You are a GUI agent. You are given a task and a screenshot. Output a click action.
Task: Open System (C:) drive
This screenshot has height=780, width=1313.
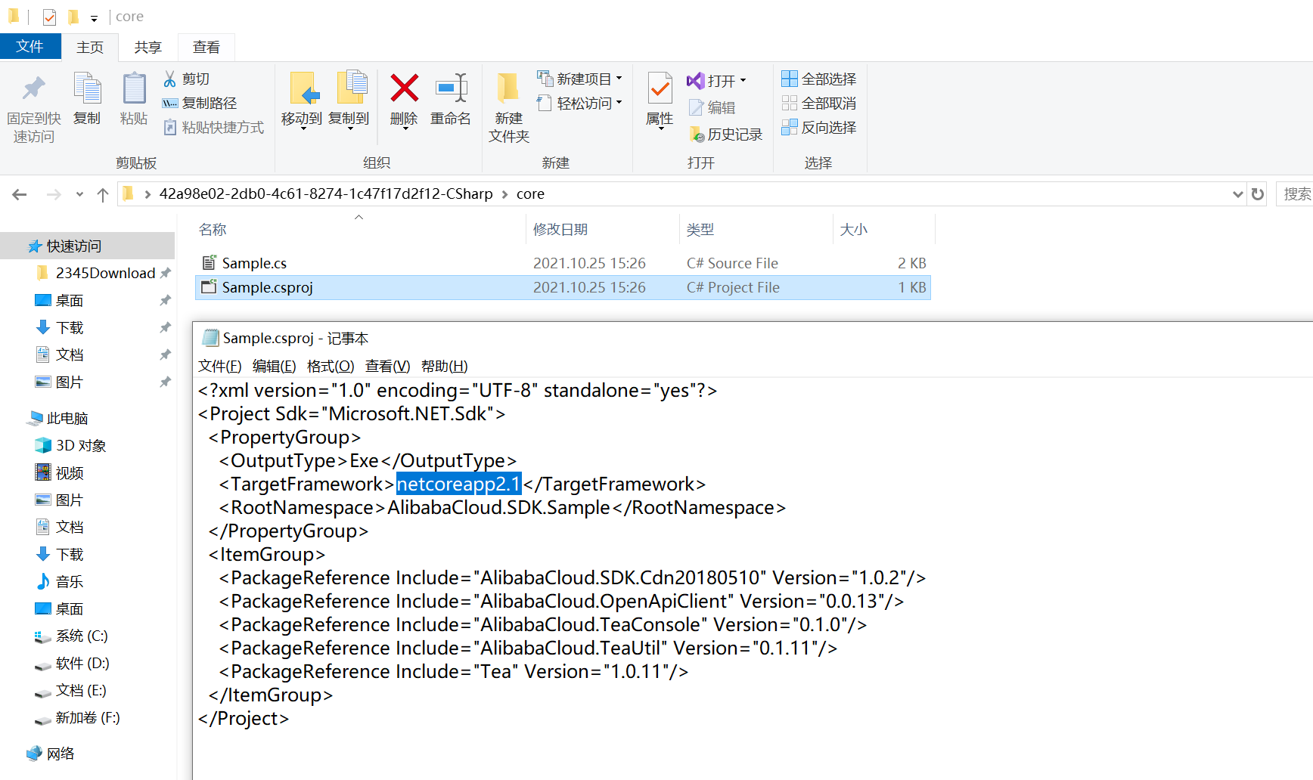[72, 636]
